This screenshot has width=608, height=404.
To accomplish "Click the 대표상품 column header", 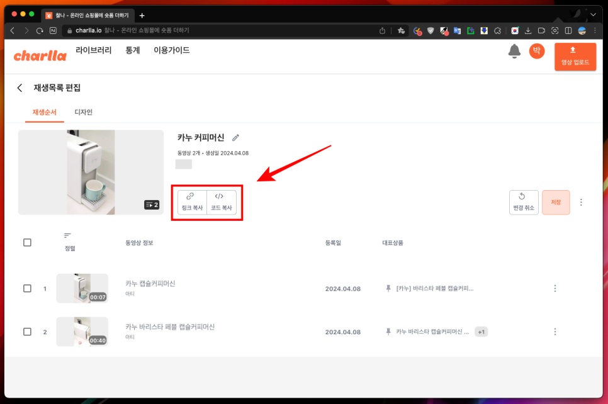I will (x=393, y=243).
